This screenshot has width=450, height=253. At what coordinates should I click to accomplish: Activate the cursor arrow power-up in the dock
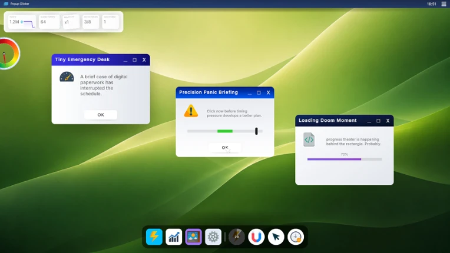(276, 237)
